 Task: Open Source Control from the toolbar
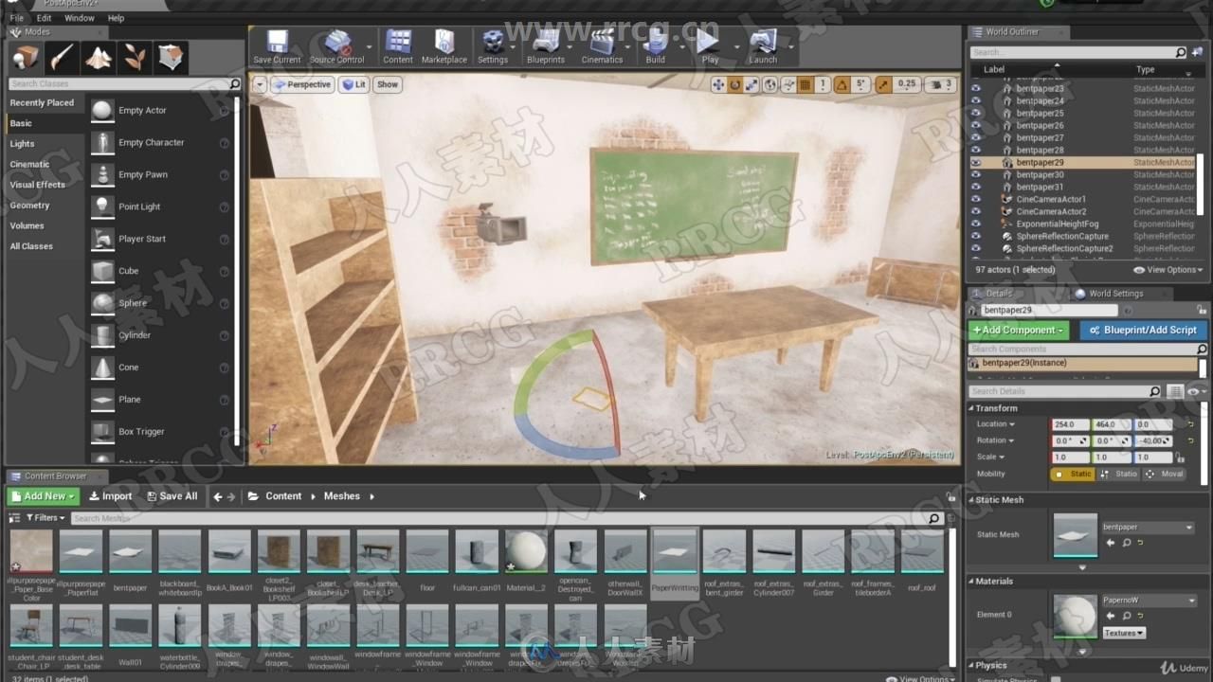coord(336,47)
